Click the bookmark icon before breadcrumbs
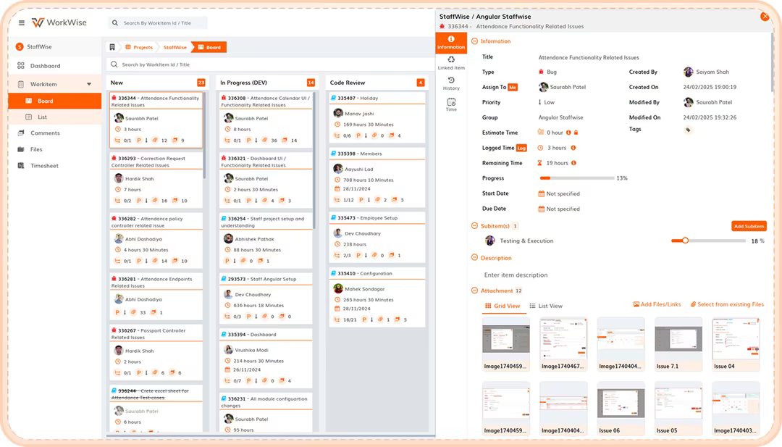 [112, 47]
